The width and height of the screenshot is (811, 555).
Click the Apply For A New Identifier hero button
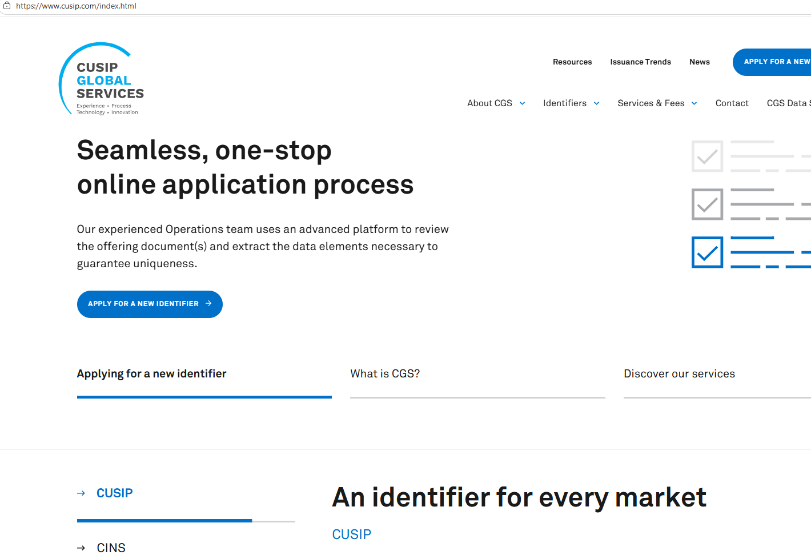tap(150, 304)
